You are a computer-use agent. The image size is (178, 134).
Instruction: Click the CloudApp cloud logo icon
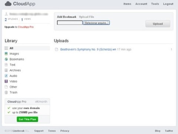8,4
